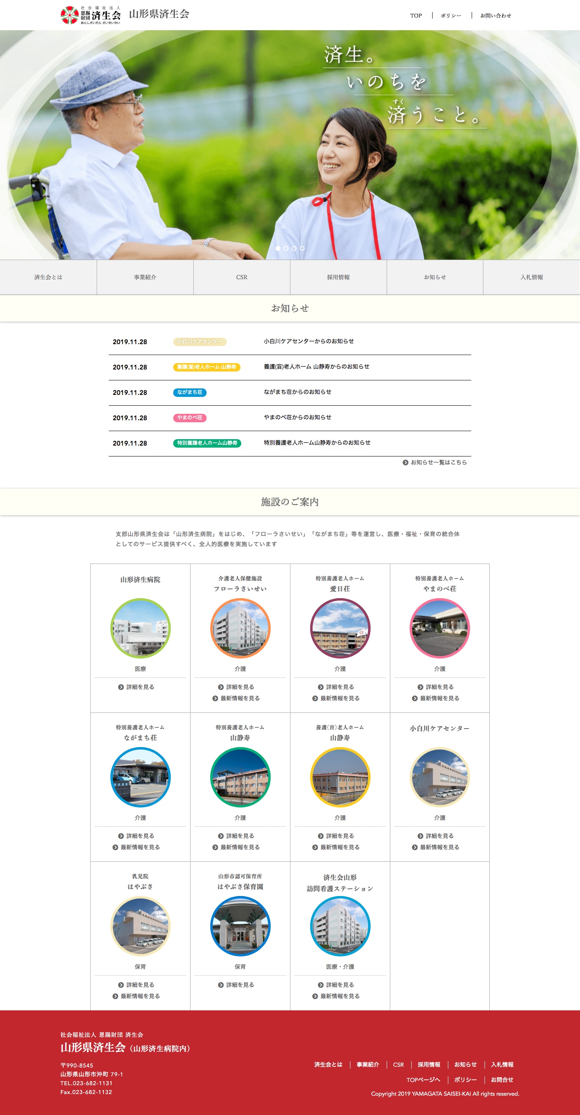Open the 採用情報 navigation tab

[x=338, y=277]
